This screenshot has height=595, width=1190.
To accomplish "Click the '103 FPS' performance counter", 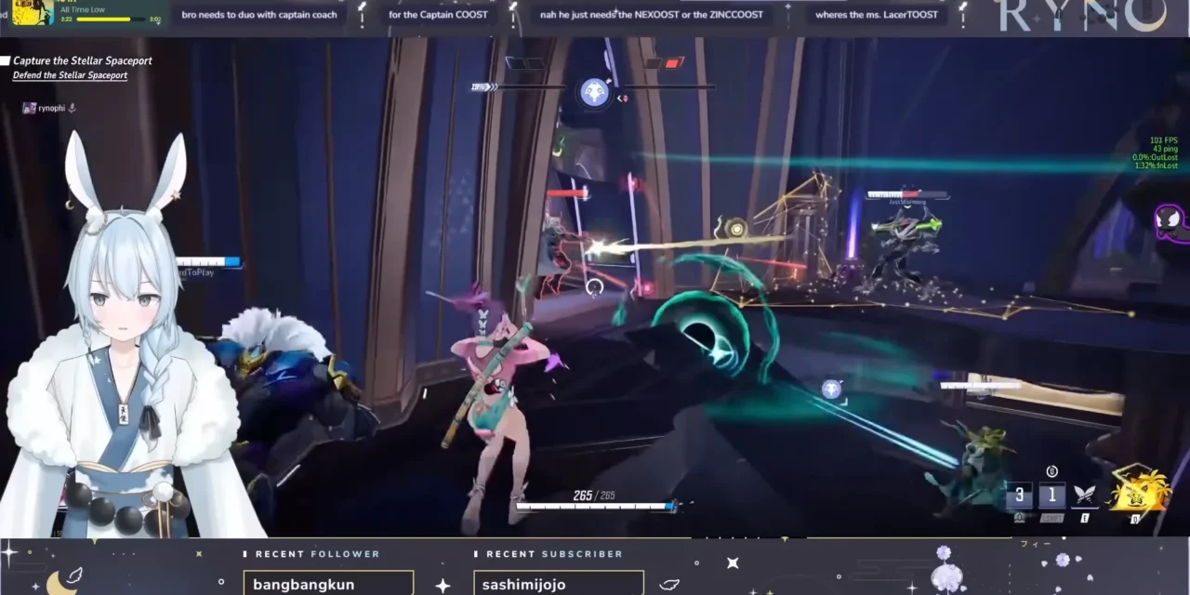I will [1163, 140].
